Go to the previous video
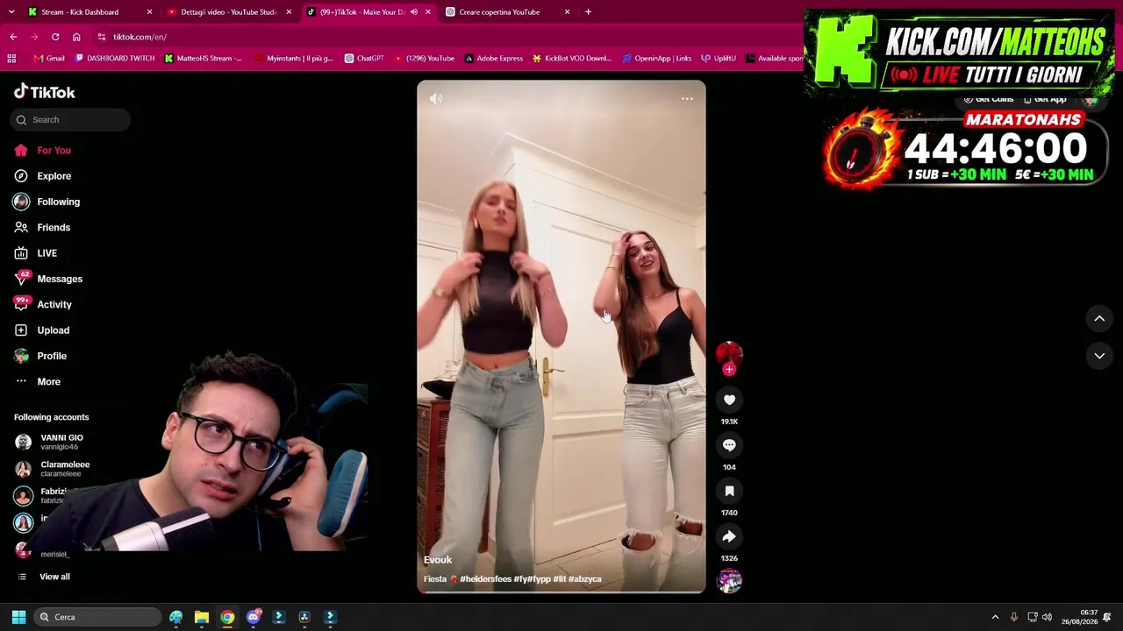The height and width of the screenshot is (631, 1123). (x=1099, y=319)
